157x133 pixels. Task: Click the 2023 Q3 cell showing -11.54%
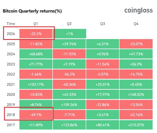click(103, 64)
